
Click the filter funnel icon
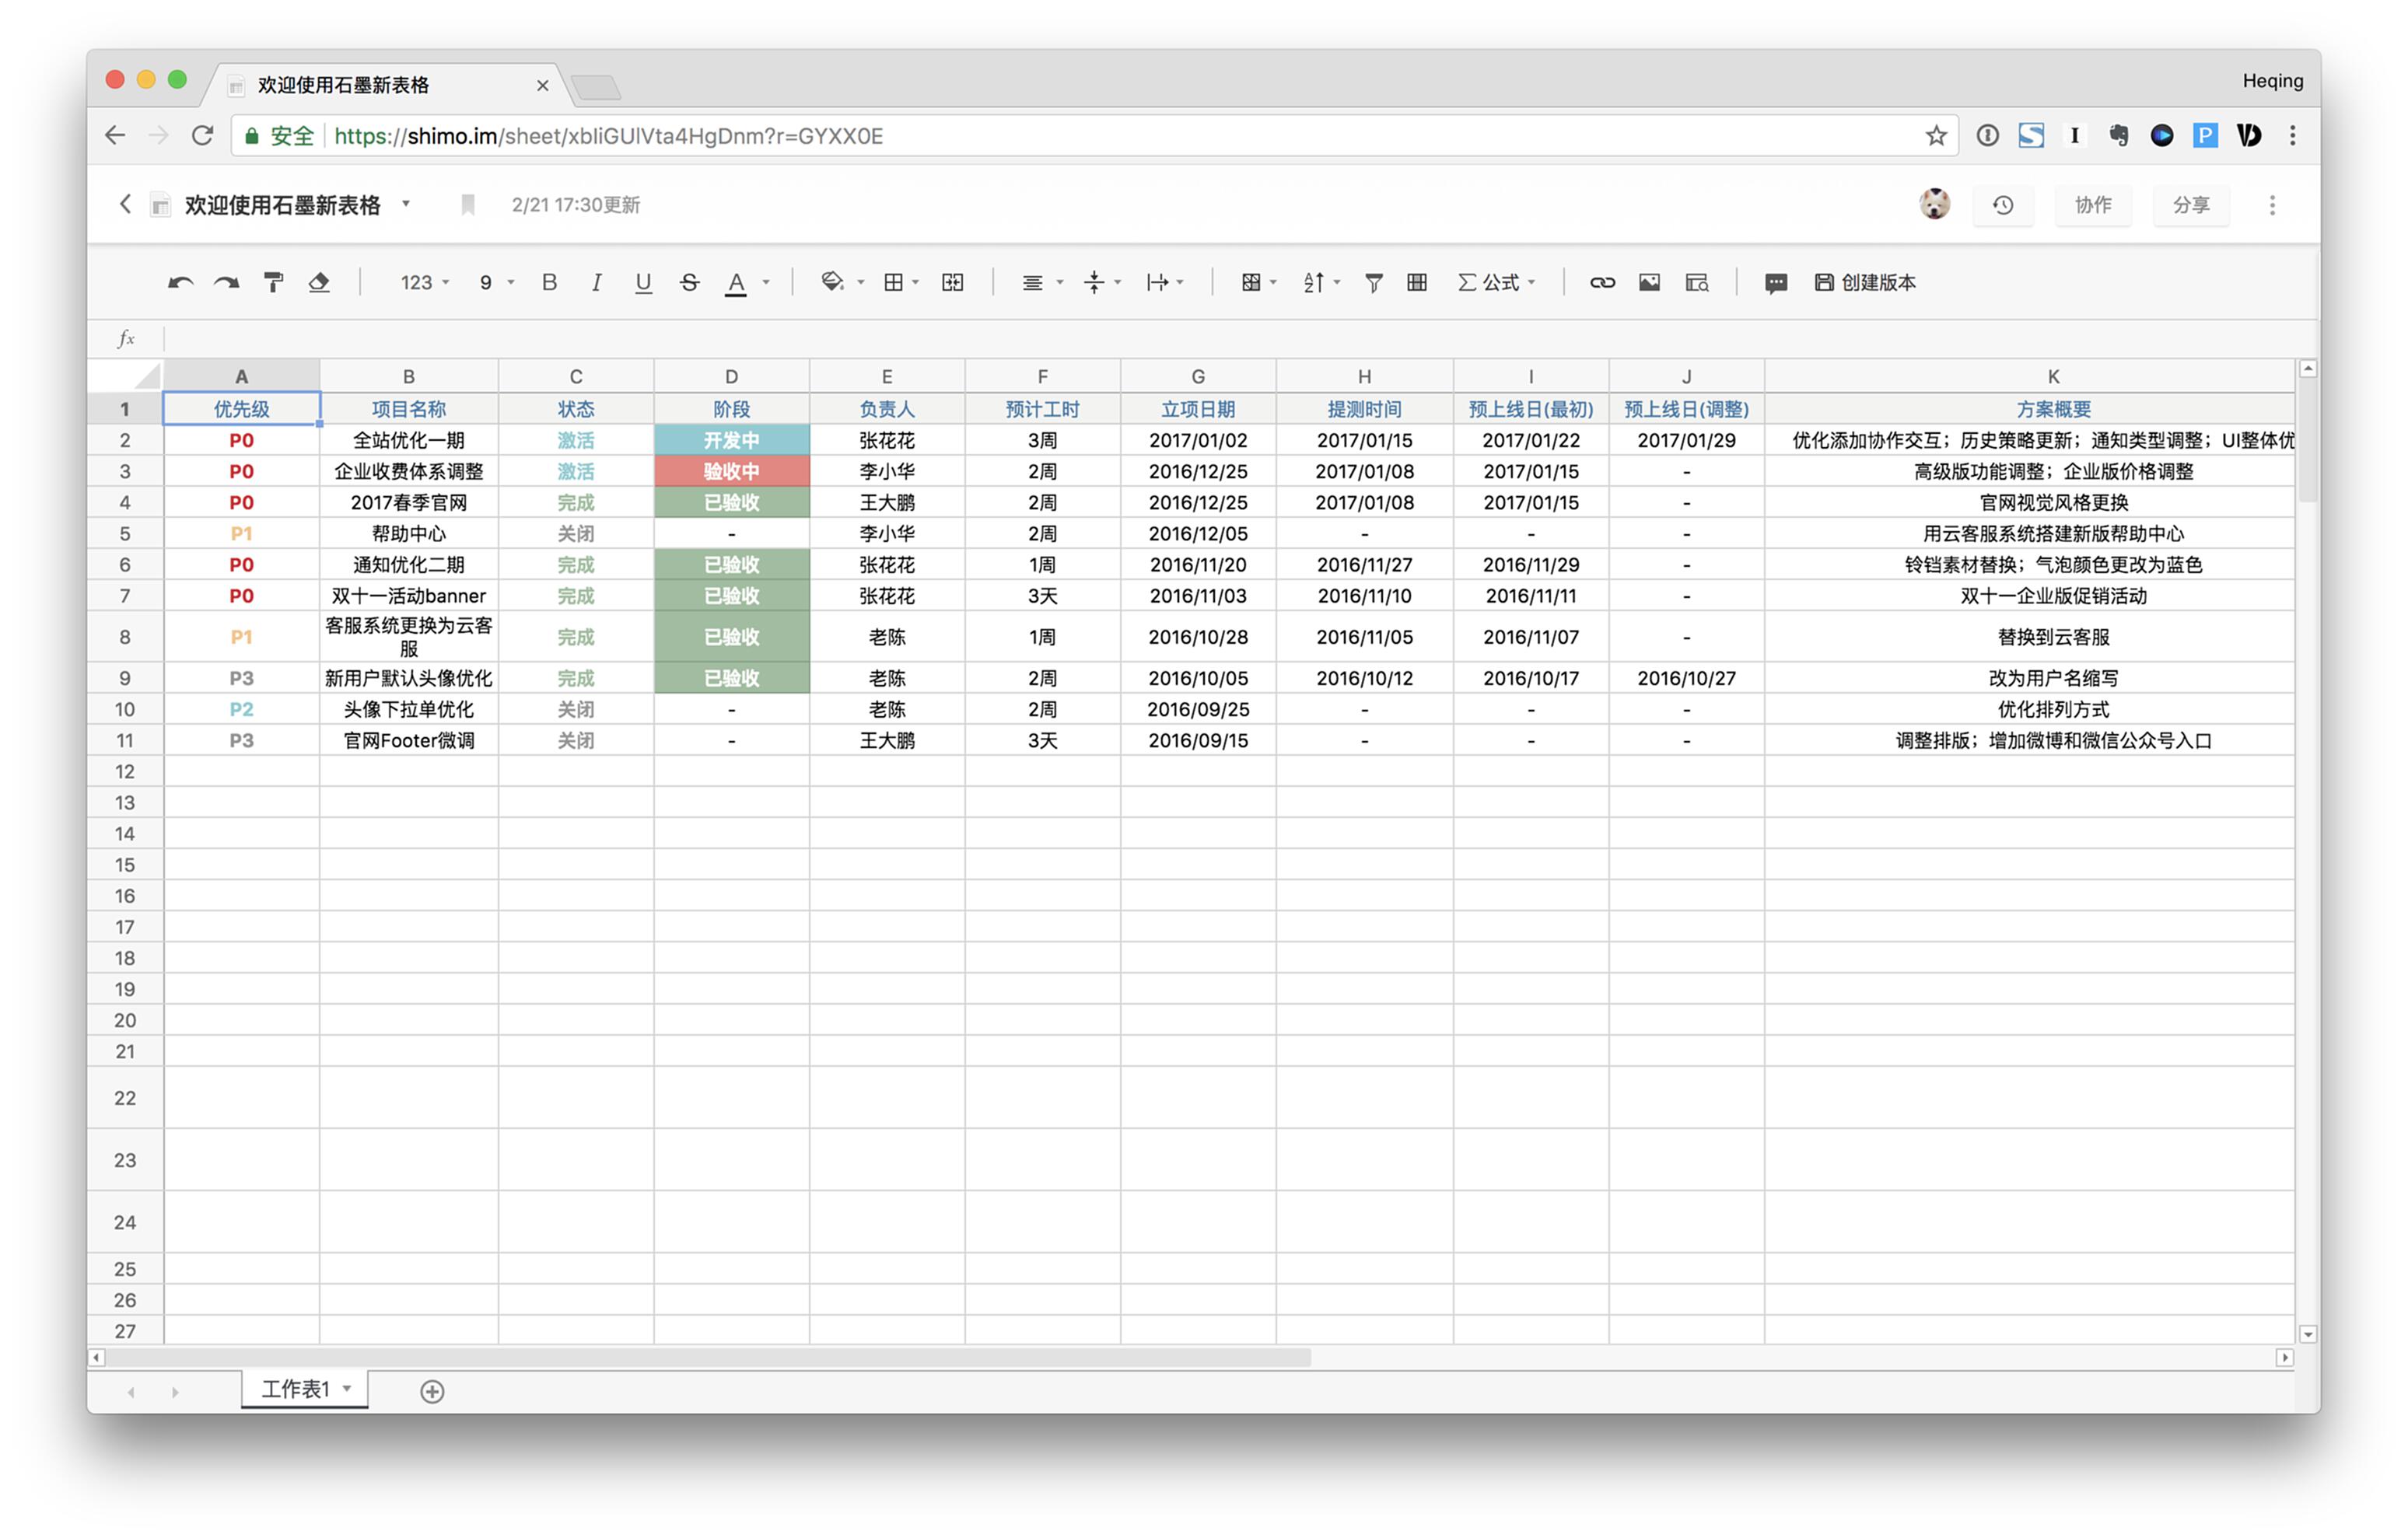click(1373, 283)
